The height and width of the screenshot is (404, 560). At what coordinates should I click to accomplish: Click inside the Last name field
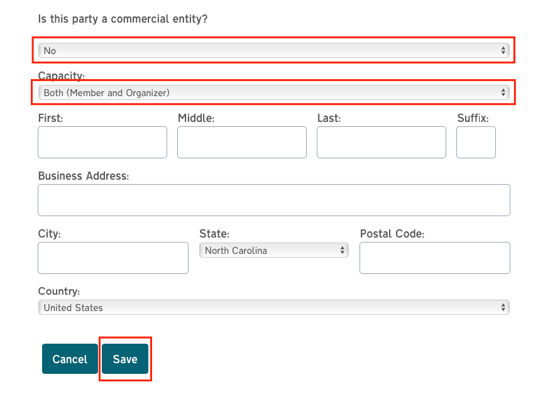click(x=382, y=143)
